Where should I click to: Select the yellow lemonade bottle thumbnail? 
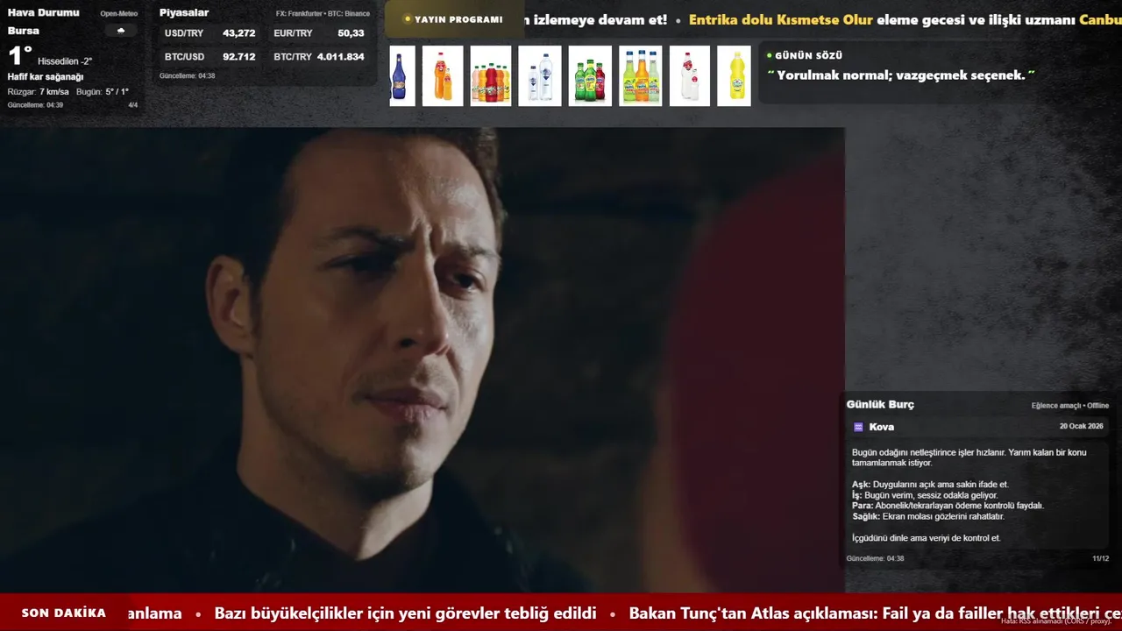tap(735, 76)
